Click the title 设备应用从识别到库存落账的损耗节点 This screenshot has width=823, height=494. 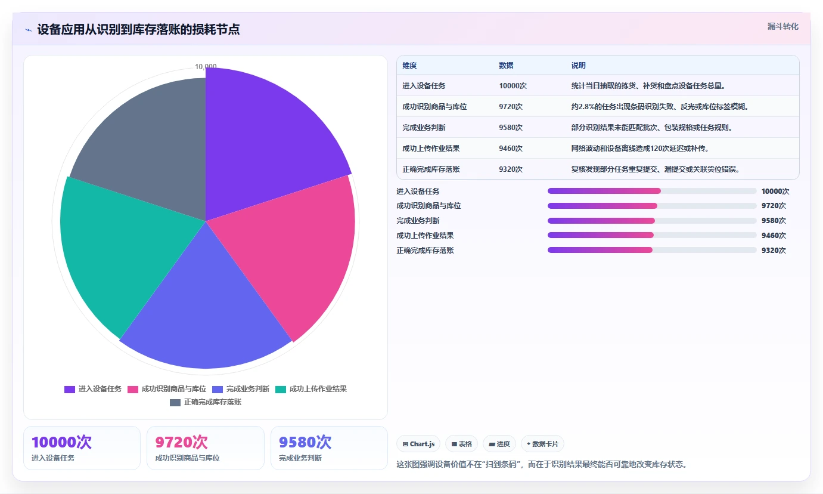[x=138, y=29]
